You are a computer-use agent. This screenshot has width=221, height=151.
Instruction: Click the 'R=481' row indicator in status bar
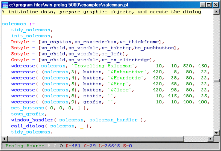pos(73,146)
